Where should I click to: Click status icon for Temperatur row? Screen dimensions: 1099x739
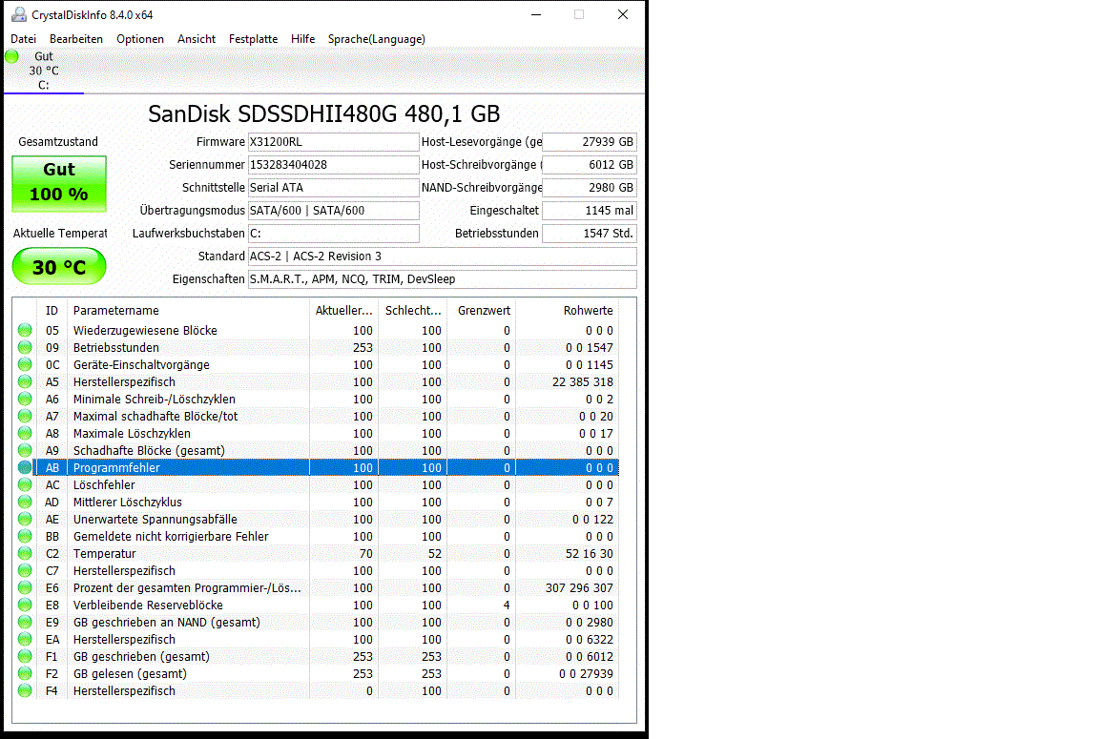[25, 553]
